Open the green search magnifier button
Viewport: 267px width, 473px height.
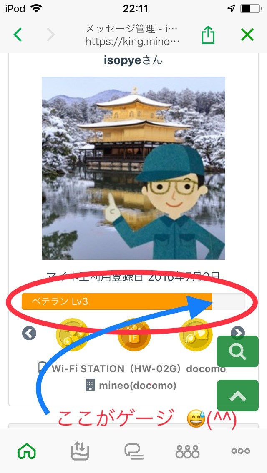tap(238, 351)
